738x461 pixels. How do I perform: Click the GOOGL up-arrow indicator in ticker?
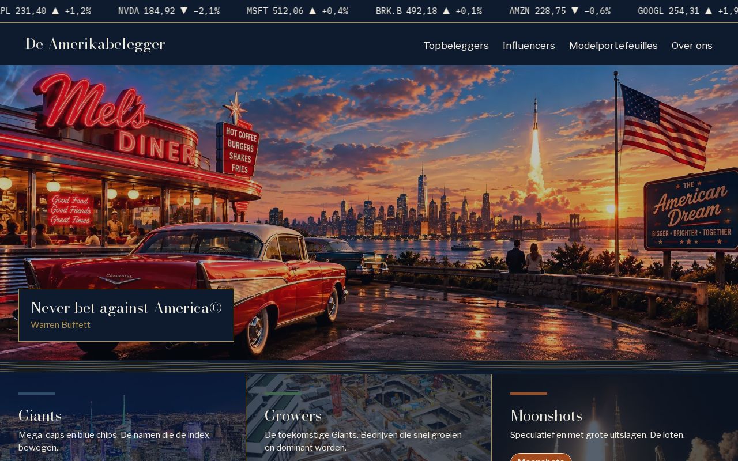click(x=708, y=11)
